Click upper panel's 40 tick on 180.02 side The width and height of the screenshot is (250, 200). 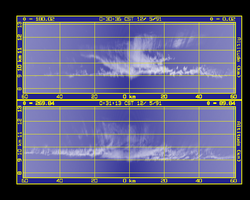60,96
